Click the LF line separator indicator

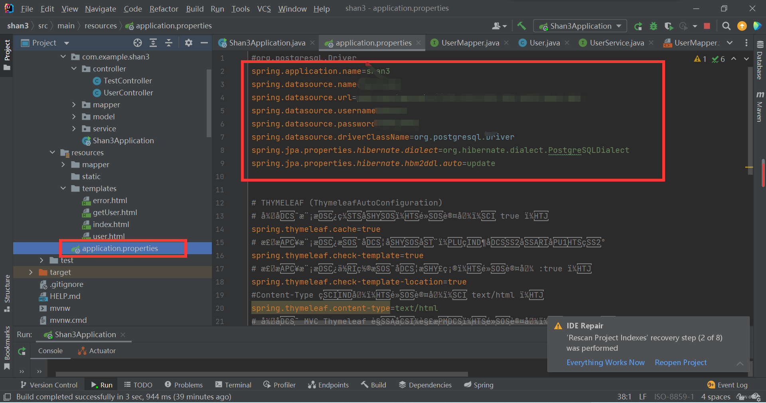tap(642, 397)
